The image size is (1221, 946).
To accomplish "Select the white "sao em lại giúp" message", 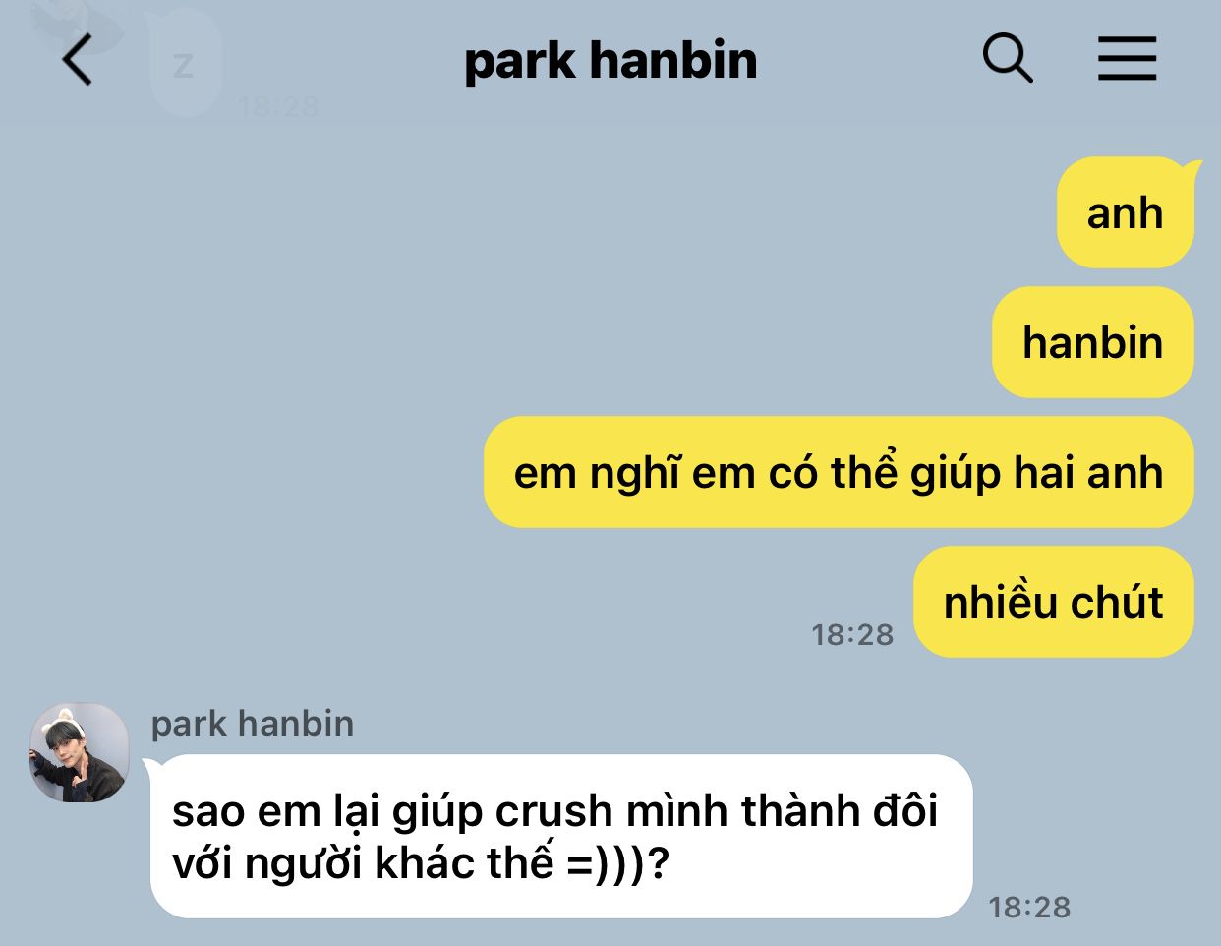I will tap(560, 837).
